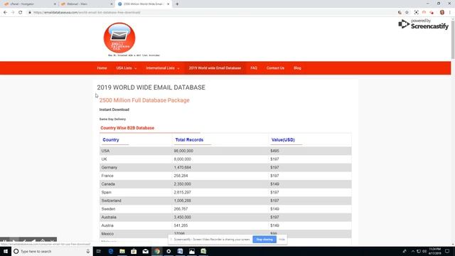
Task: Click the Country Wise B2B Database heading
Action: tap(127, 128)
